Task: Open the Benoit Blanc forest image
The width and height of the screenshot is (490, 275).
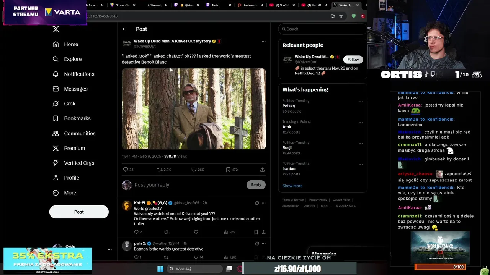Action: pos(194,109)
